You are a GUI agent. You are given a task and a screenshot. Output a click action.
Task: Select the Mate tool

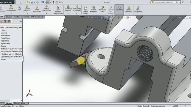click(19, 9)
